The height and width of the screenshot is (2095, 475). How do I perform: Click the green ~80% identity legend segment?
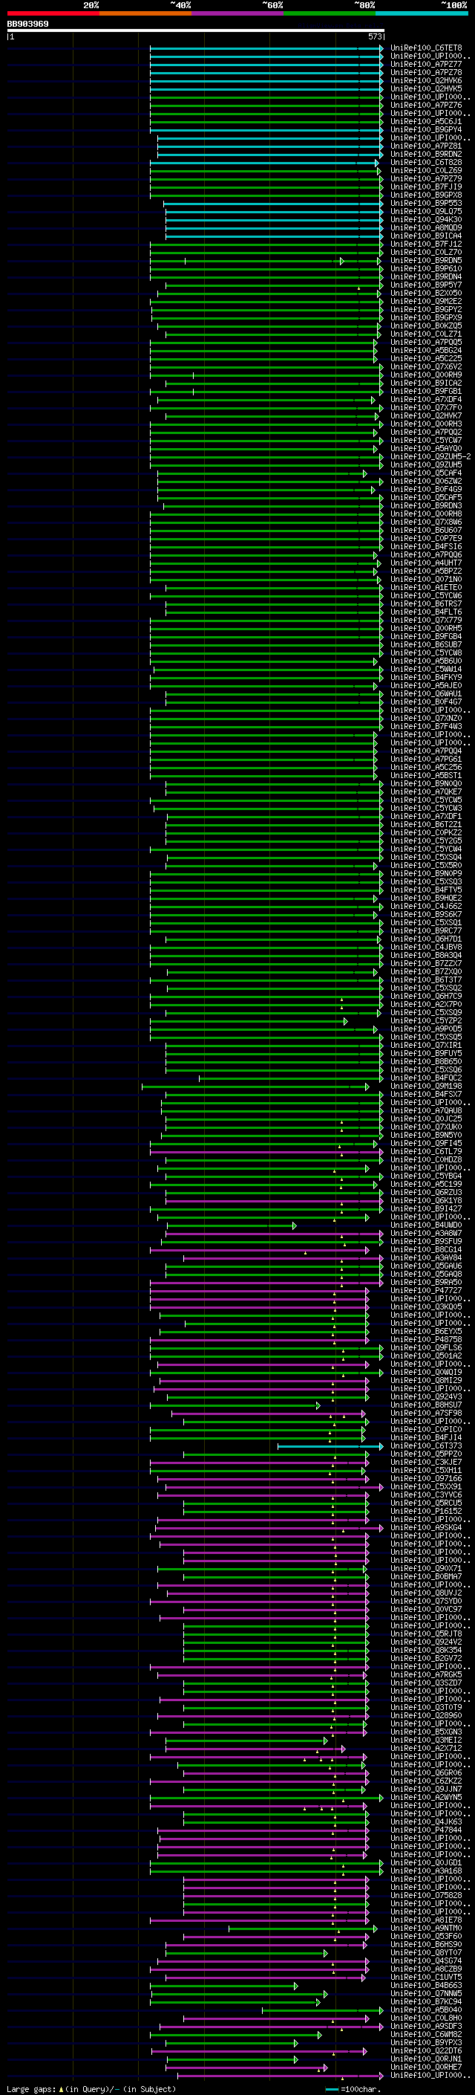329,14
